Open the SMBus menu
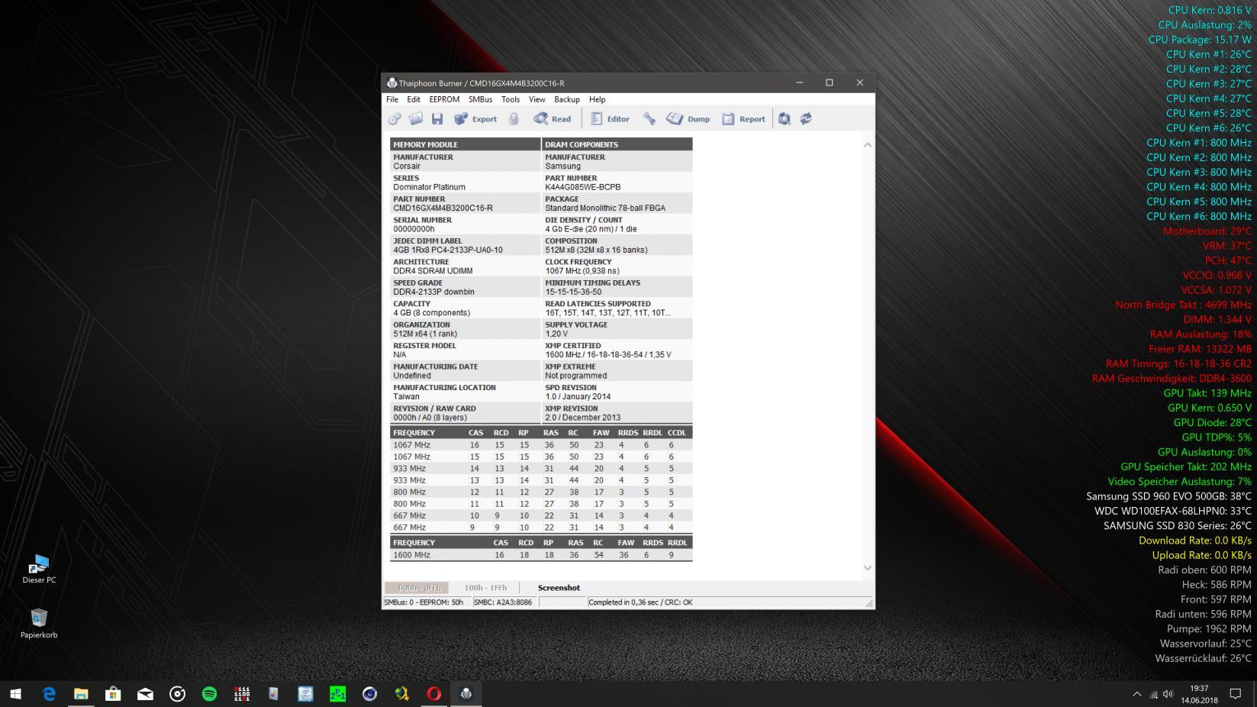This screenshot has width=1257, height=707. [x=480, y=99]
